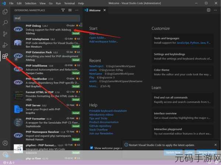Select the PHP Server extension icon
The height and width of the screenshot is (165, 221).
point(18,109)
